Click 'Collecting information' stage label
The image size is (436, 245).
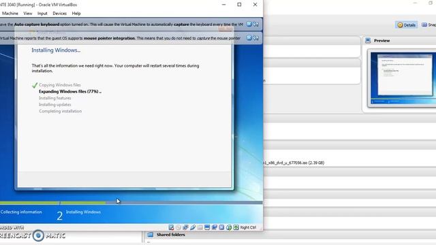click(21, 212)
